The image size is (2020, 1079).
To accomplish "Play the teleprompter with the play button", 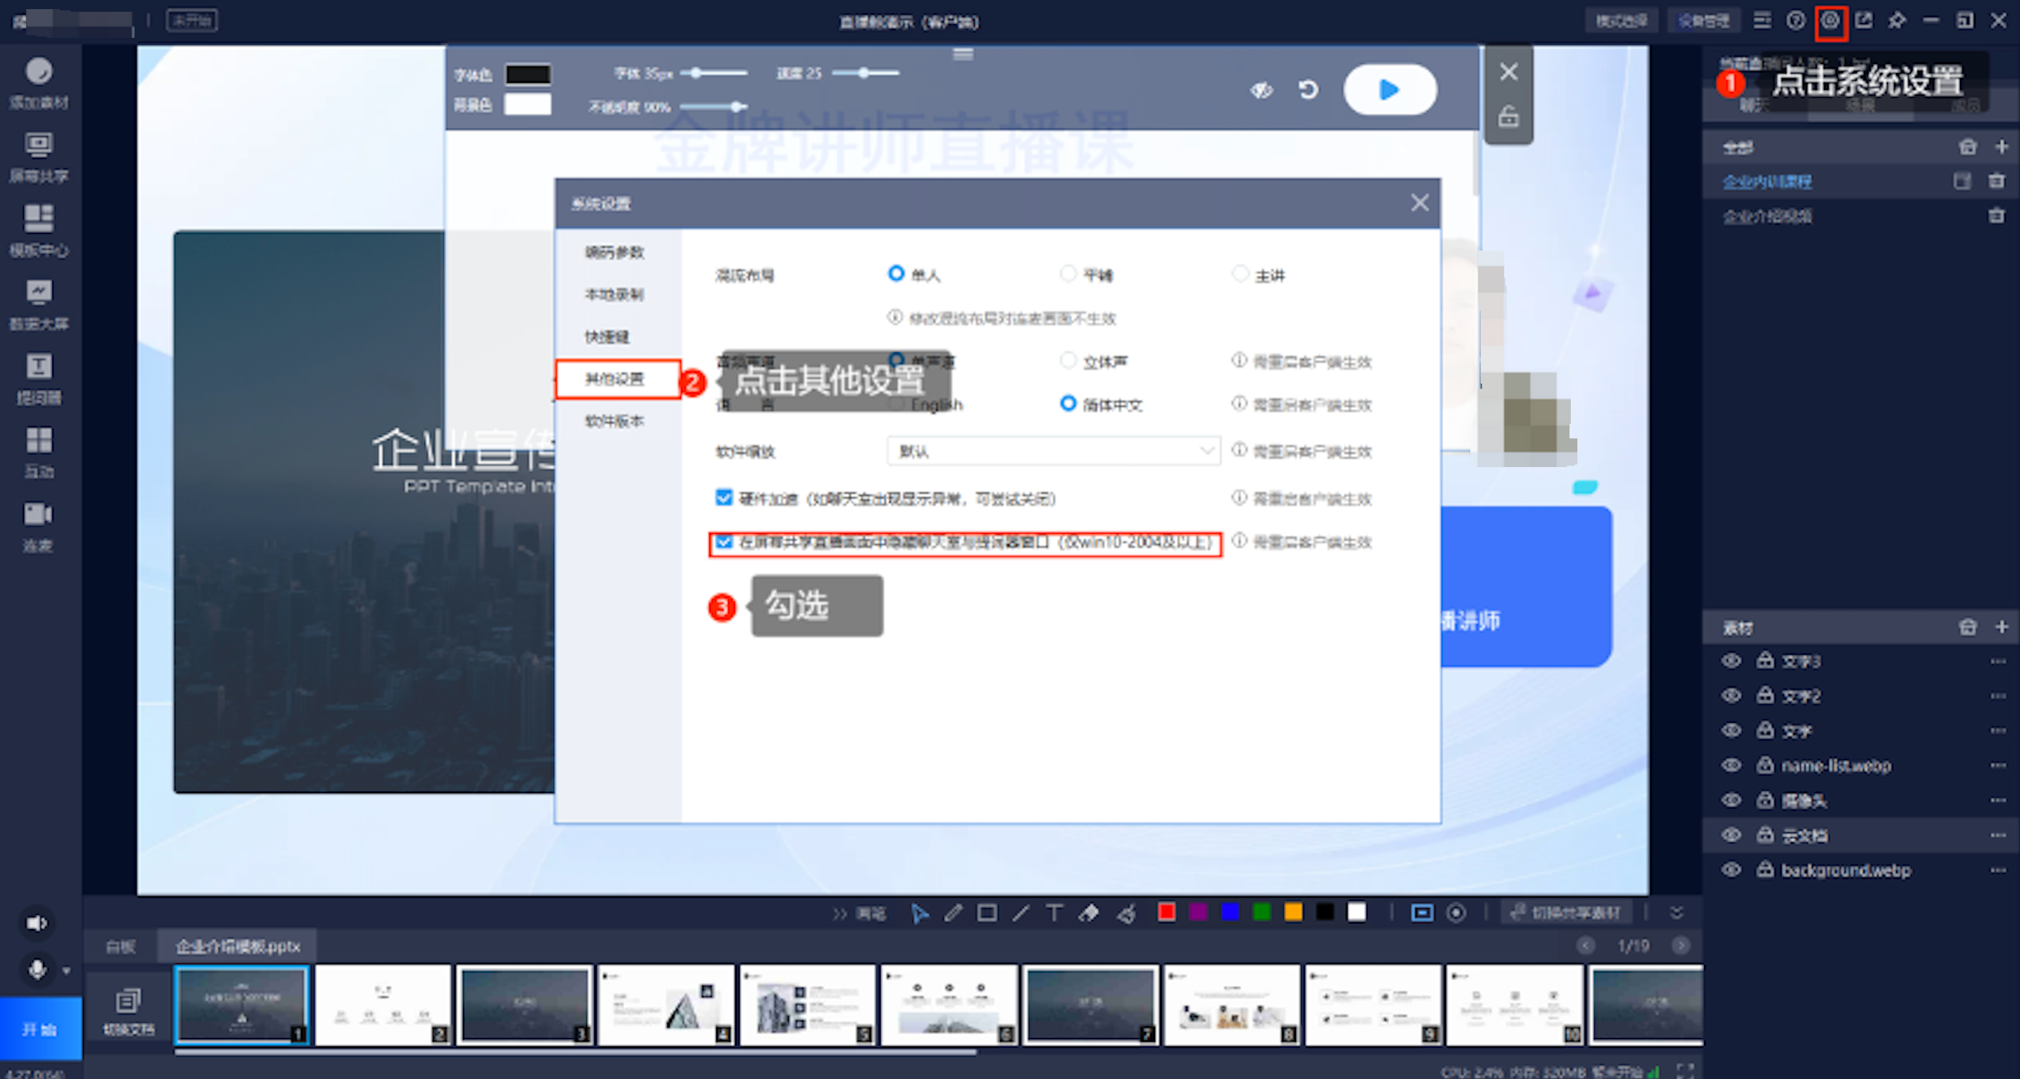I will (x=1391, y=89).
